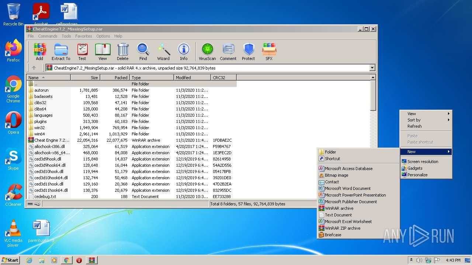Select the Cheat Engine 7.2 archive row
472x265 pixels.
tap(132, 140)
